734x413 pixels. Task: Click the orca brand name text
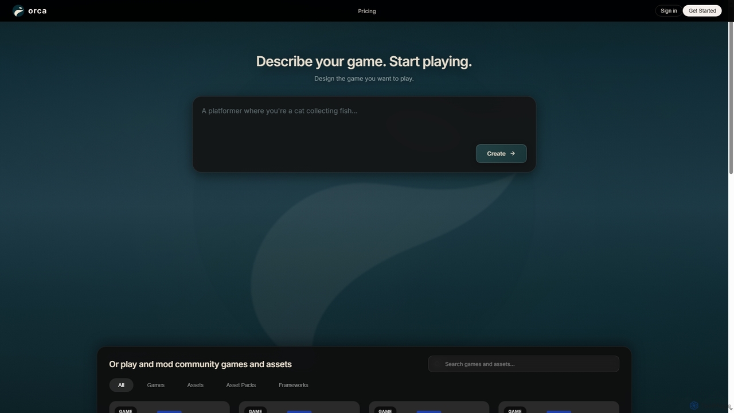pyautogui.click(x=37, y=11)
